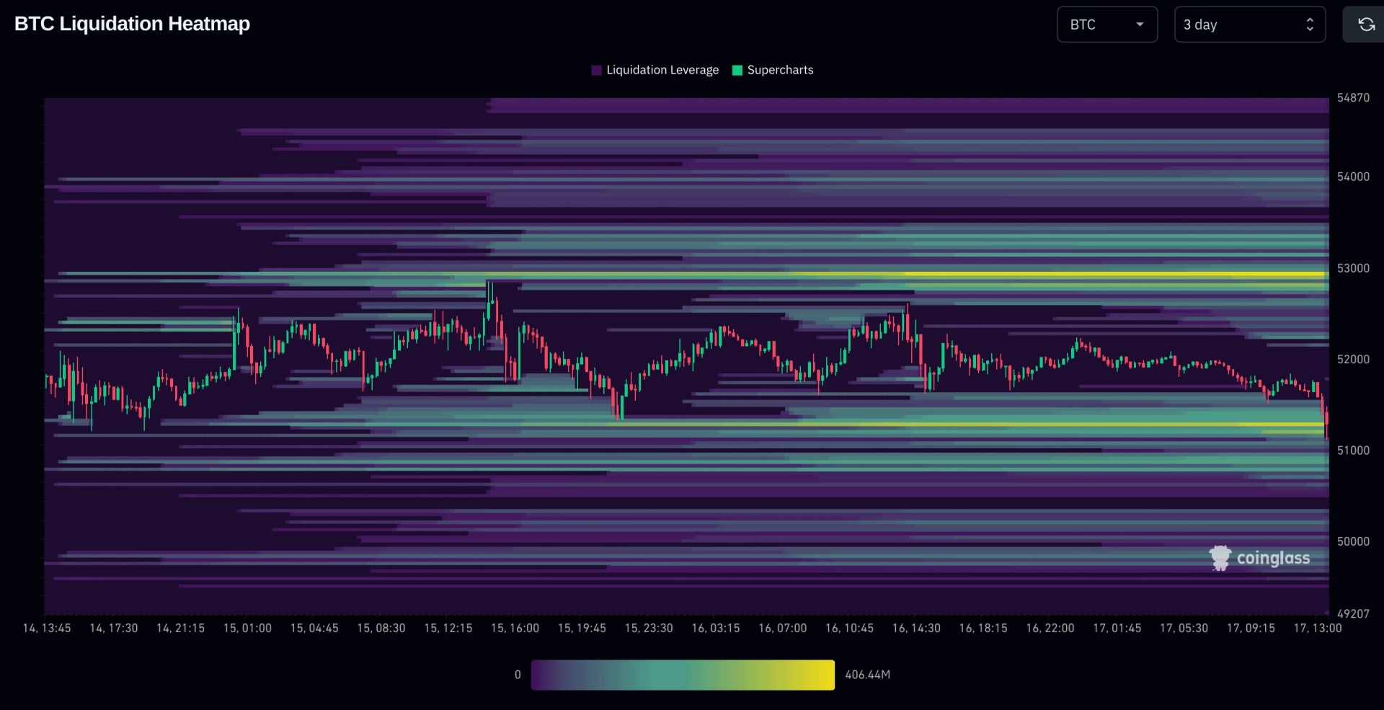This screenshot has height=710, width=1384.
Task: Hide the Supercharts series label
Action: [780, 70]
